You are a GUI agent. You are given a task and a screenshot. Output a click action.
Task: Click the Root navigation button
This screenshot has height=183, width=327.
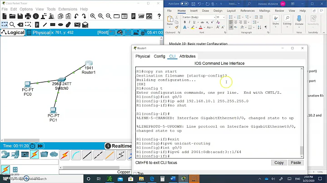[103, 33]
